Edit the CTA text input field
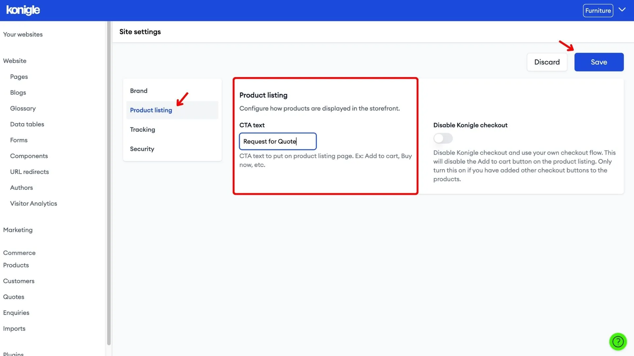634x356 pixels. [x=278, y=141]
